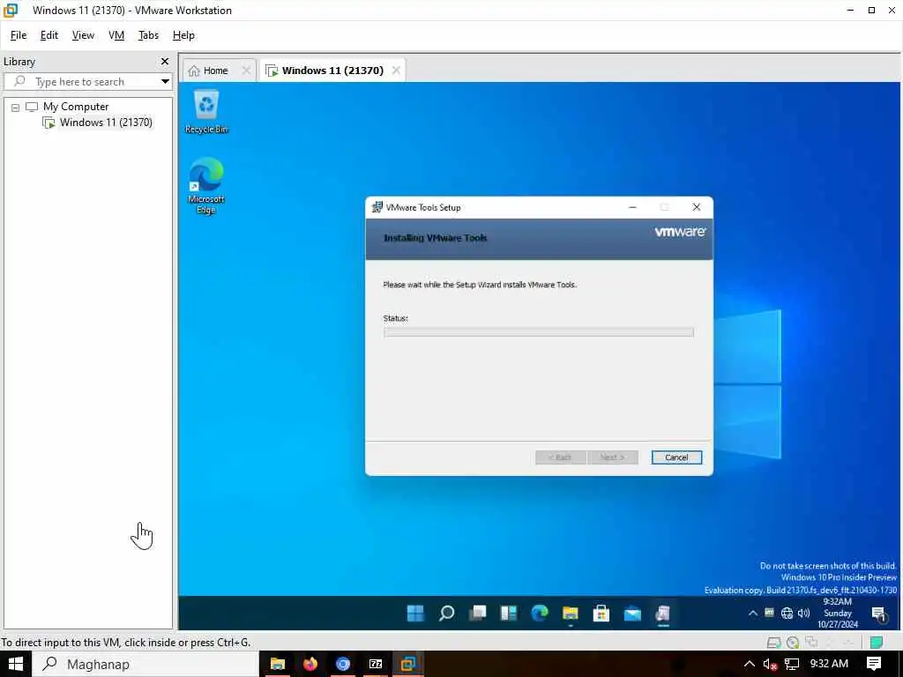Image resolution: width=903 pixels, height=677 pixels.
Task: Click the installation status progress bar
Action: tap(539, 332)
